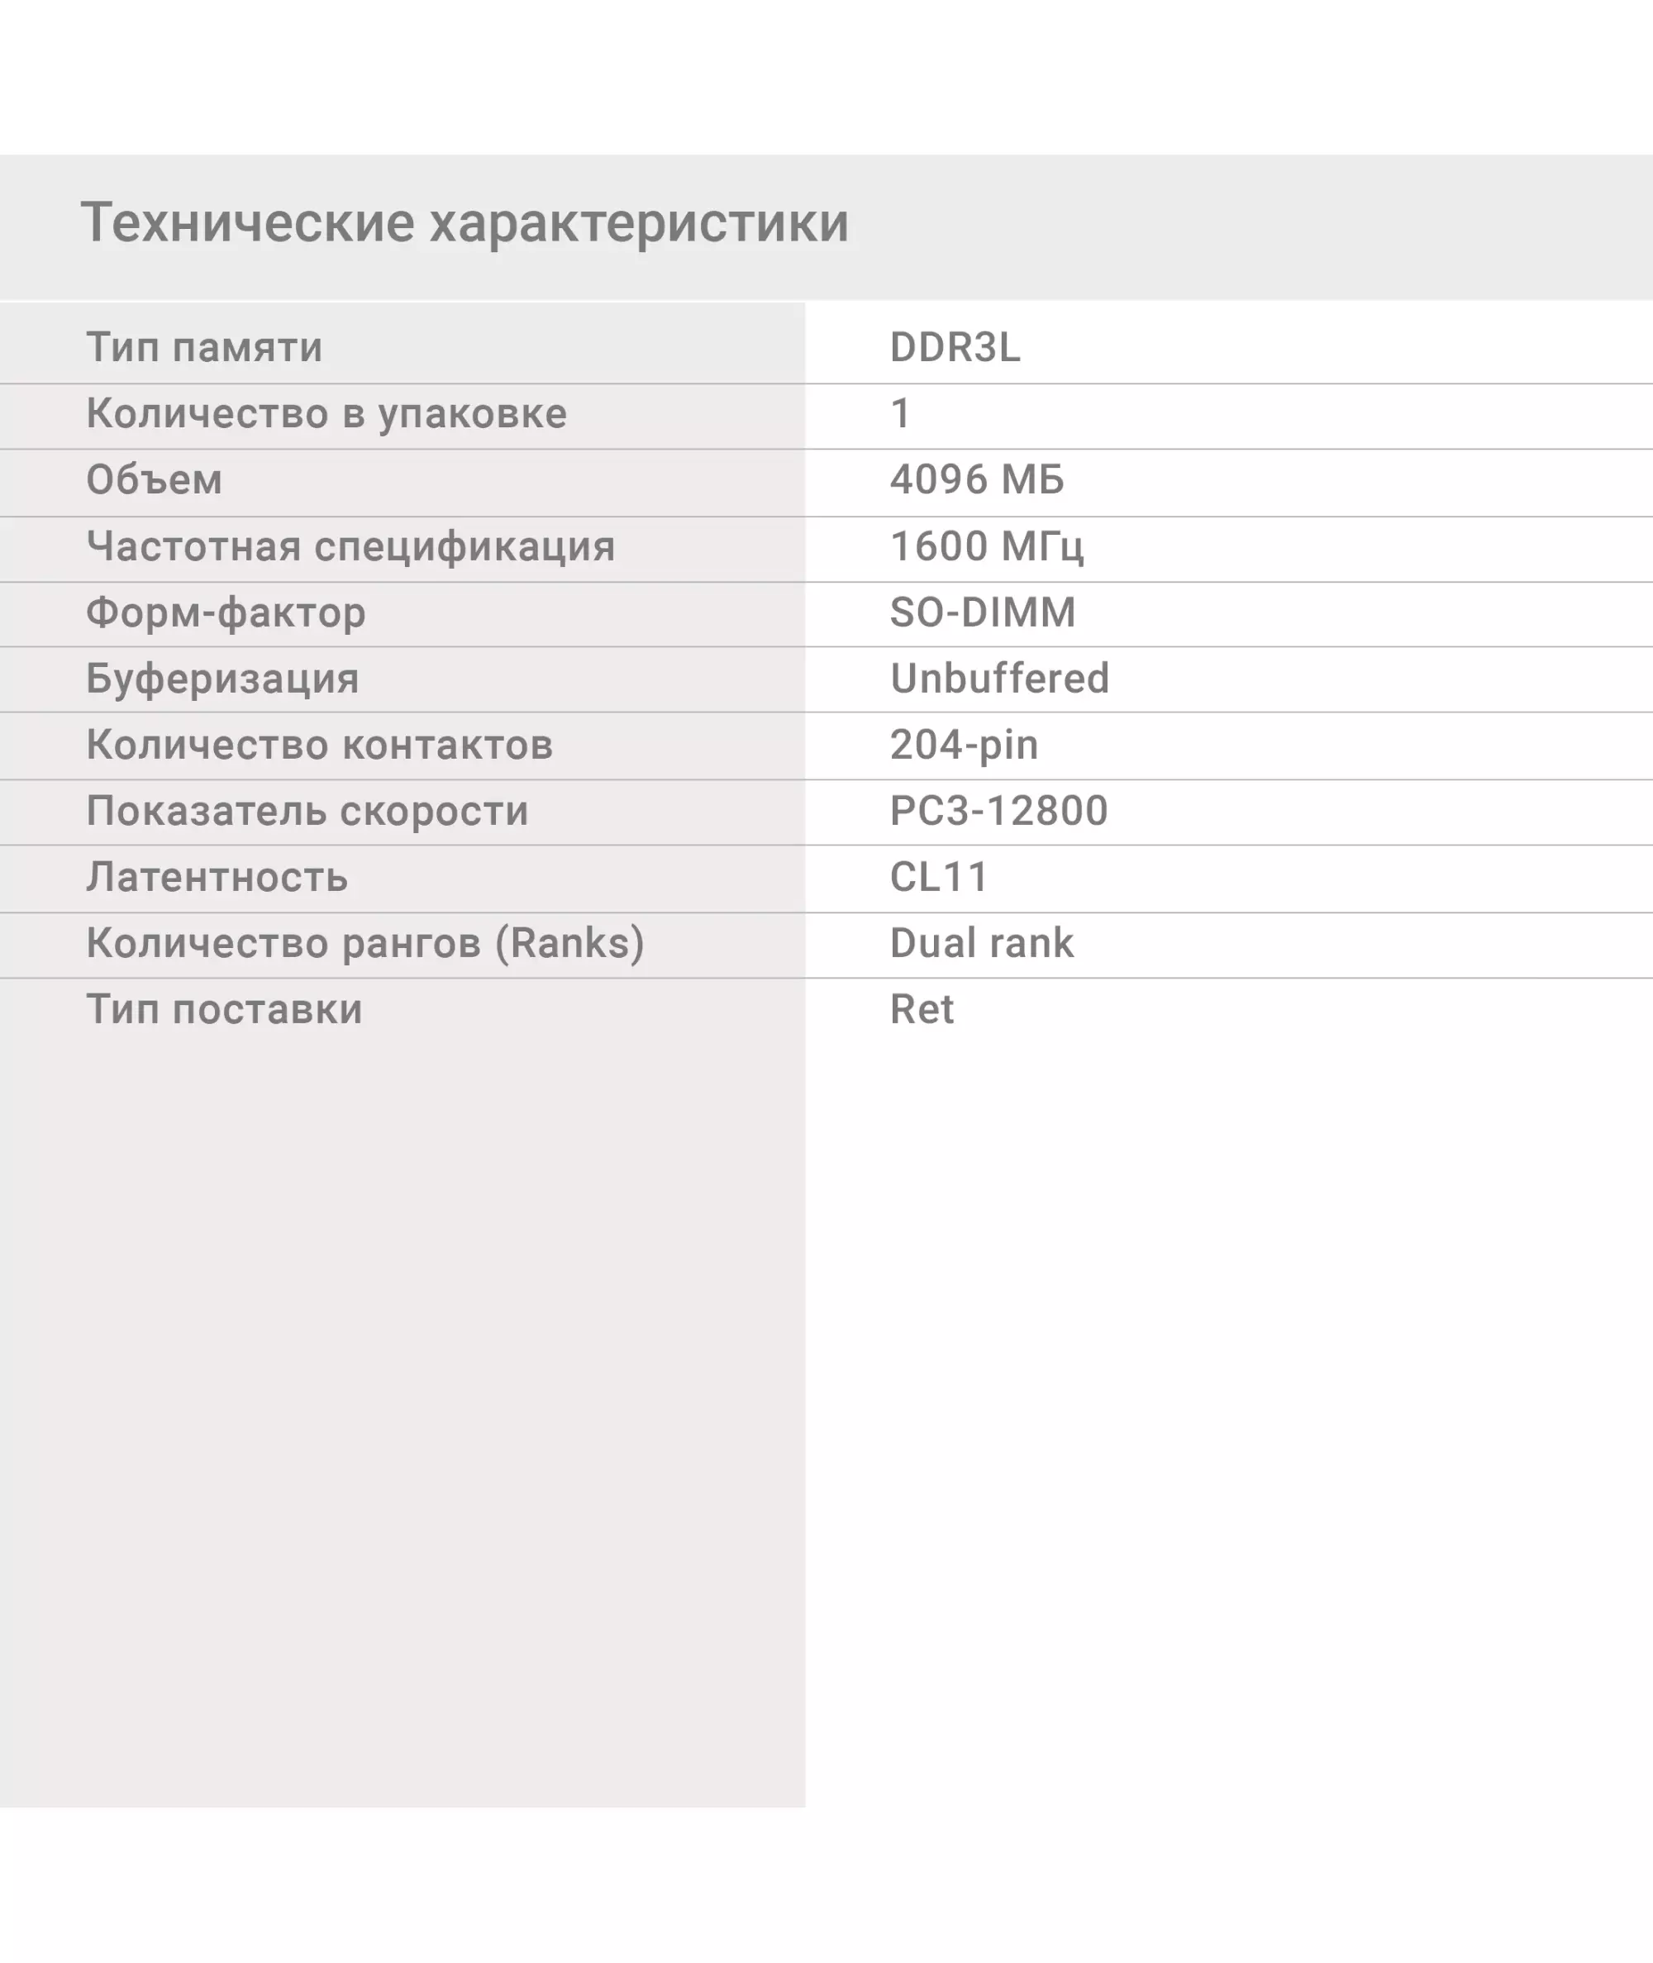The width and height of the screenshot is (1653, 1963).
Task: Click the "Объем" label
Action: 155,479
